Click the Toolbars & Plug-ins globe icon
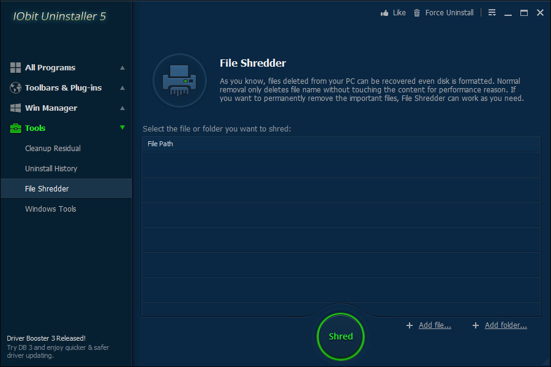This screenshot has height=367, width=551. point(15,87)
